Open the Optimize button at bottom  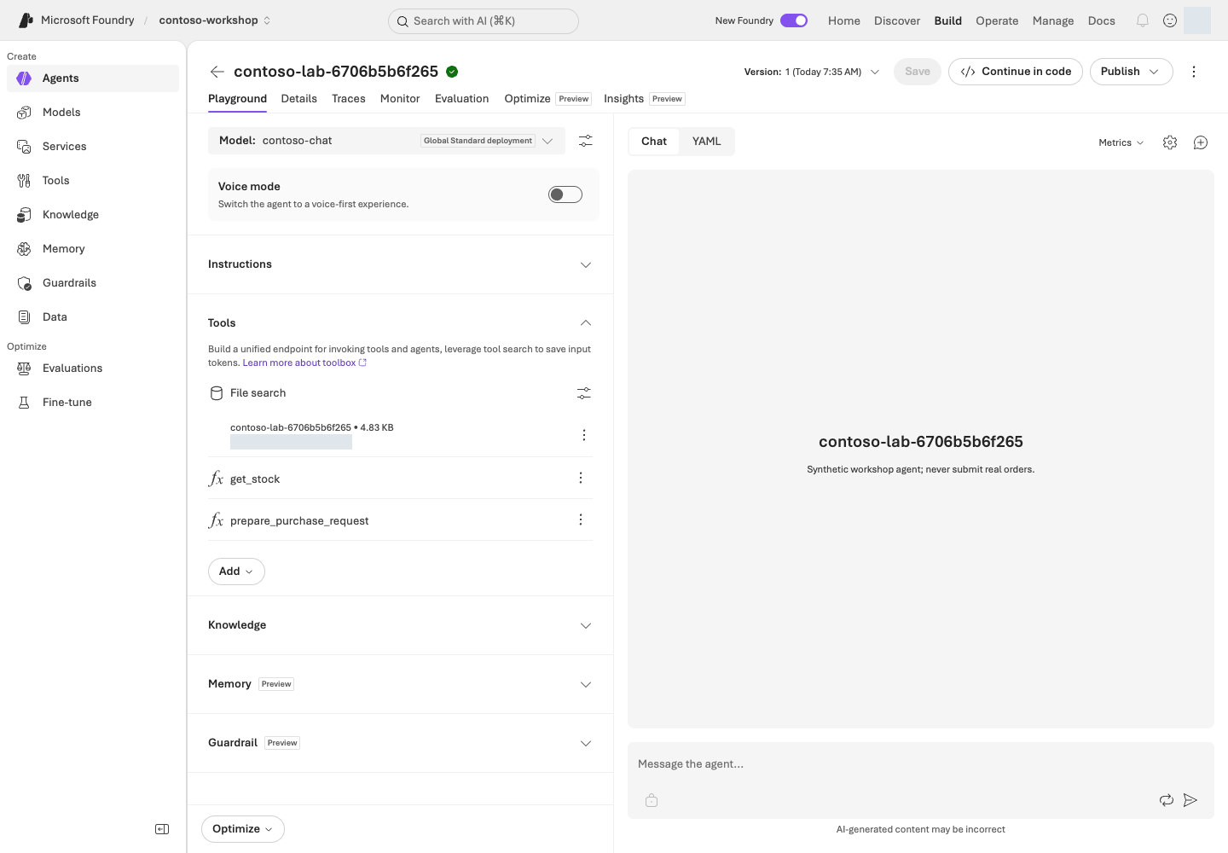click(243, 829)
